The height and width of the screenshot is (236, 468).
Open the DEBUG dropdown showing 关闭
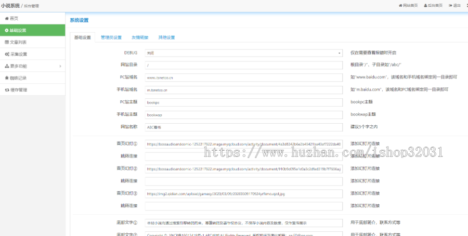coord(243,53)
